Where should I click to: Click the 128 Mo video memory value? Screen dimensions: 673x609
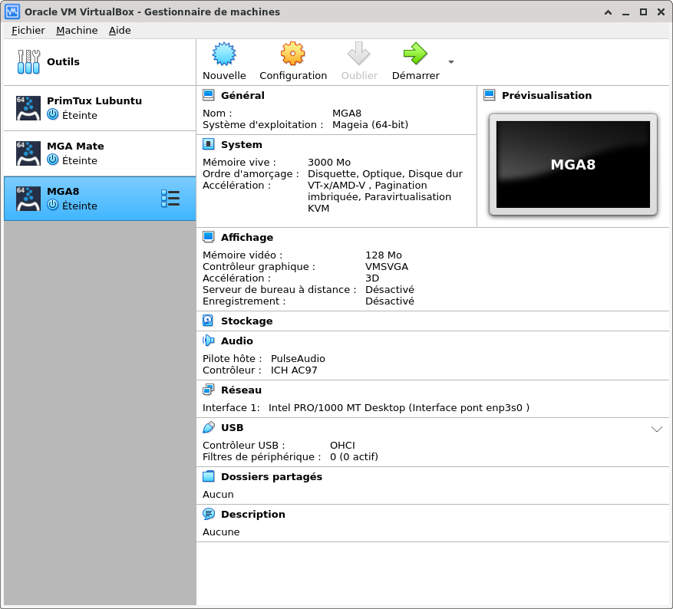coord(383,255)
